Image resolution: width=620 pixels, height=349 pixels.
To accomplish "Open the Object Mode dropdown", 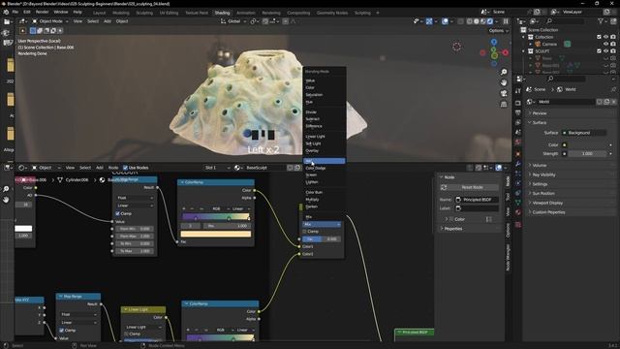I will point(49,21).
